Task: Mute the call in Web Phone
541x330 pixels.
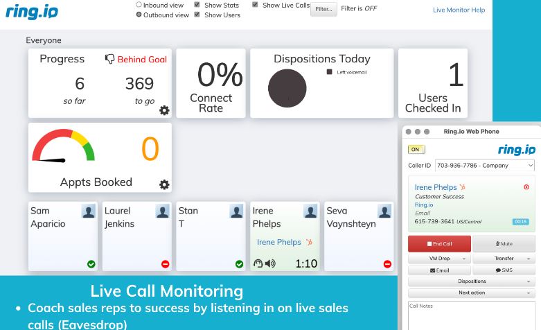Action: point(504,244)
